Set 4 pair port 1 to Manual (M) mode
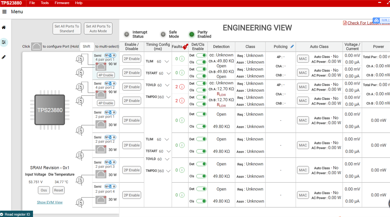Viewport: 390px width, 217px height. tap(106, 56)
